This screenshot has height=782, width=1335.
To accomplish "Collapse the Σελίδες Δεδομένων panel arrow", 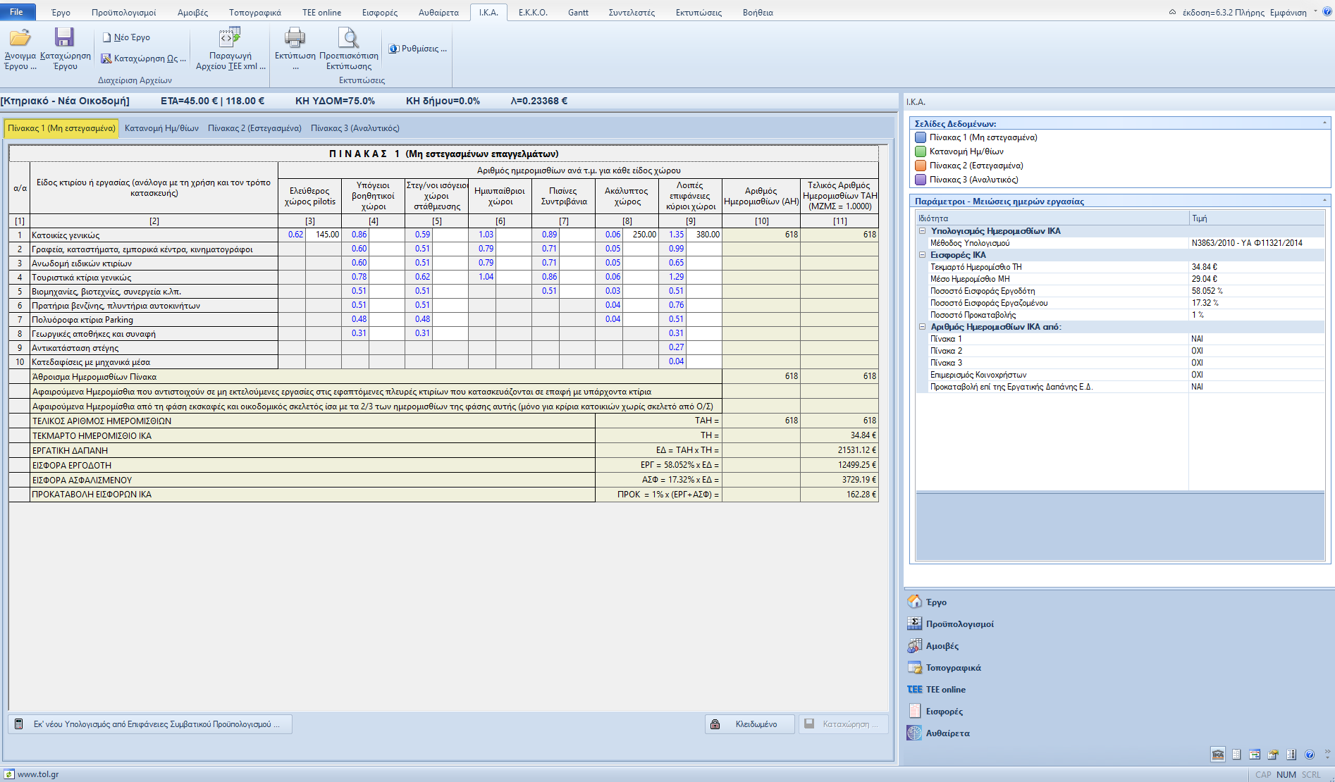I will tap(1324, 123).
